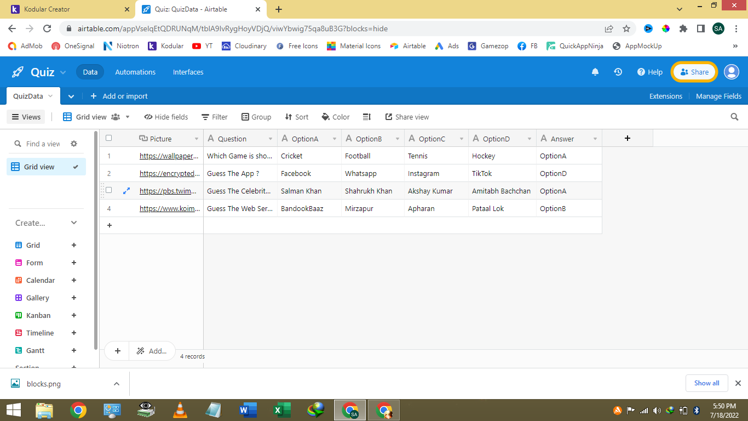Switch to the Automations tab
Screen dimensions: 748x421
pyautogui.click(x=135, y=72)
